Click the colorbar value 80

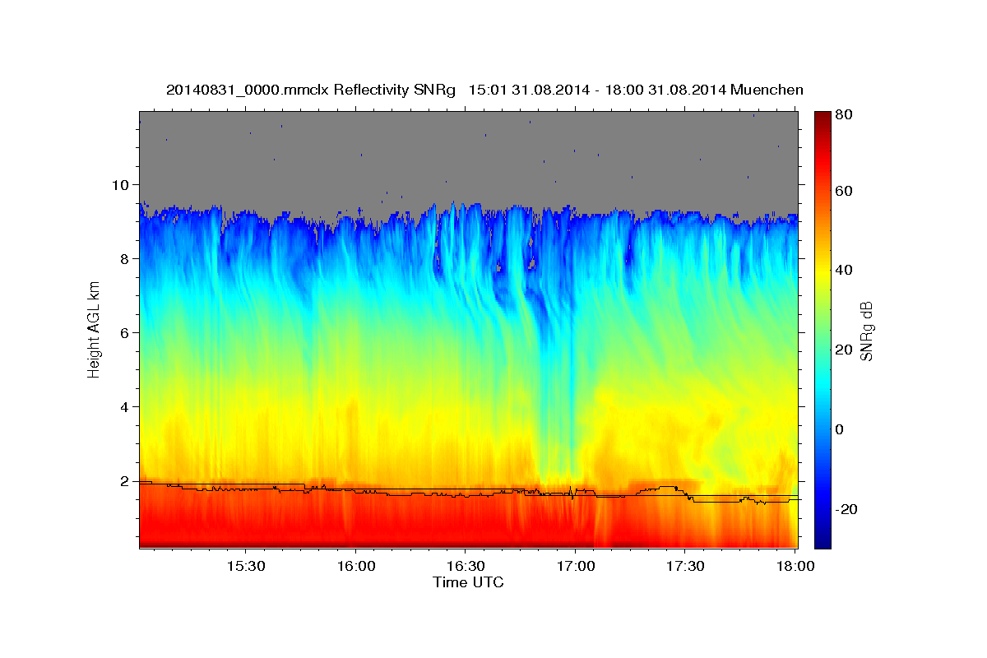tap(845, 114)
